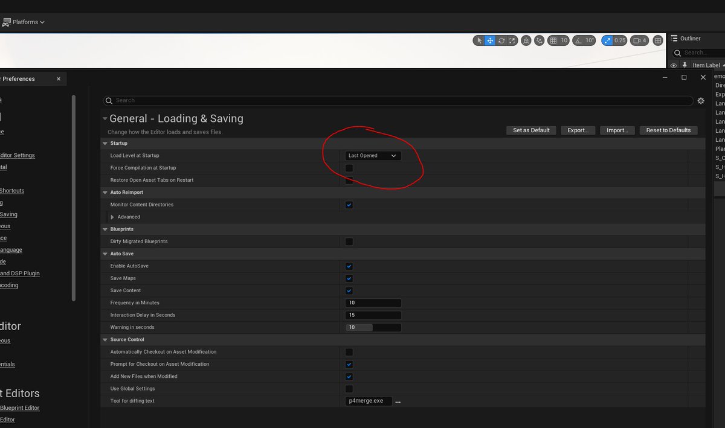This screenshot has width=725, height=428.
Task: Click the Set as Default button
Action: [531, 130]
